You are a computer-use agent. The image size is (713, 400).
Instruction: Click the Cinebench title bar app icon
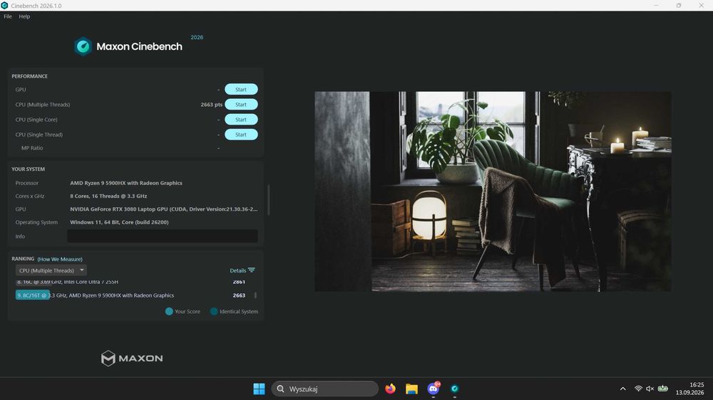tap(4, 6)
